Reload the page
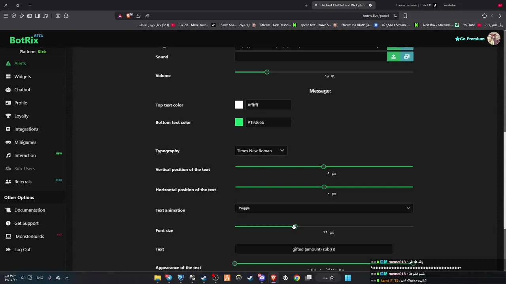 tap(484, 16)
